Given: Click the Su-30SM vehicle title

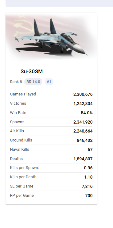Looking at the screenshot, I should click(32, 71).
